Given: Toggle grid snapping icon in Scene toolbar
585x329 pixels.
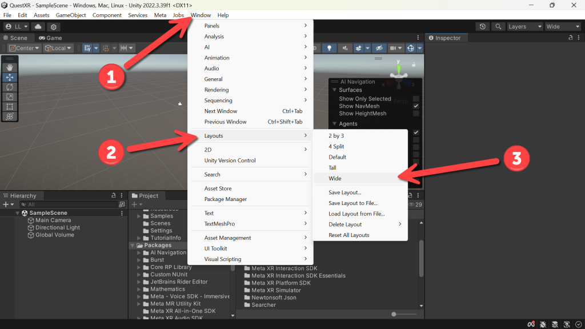Looking at the screenshot, I should pyautogui.click(x=87, y=48).
